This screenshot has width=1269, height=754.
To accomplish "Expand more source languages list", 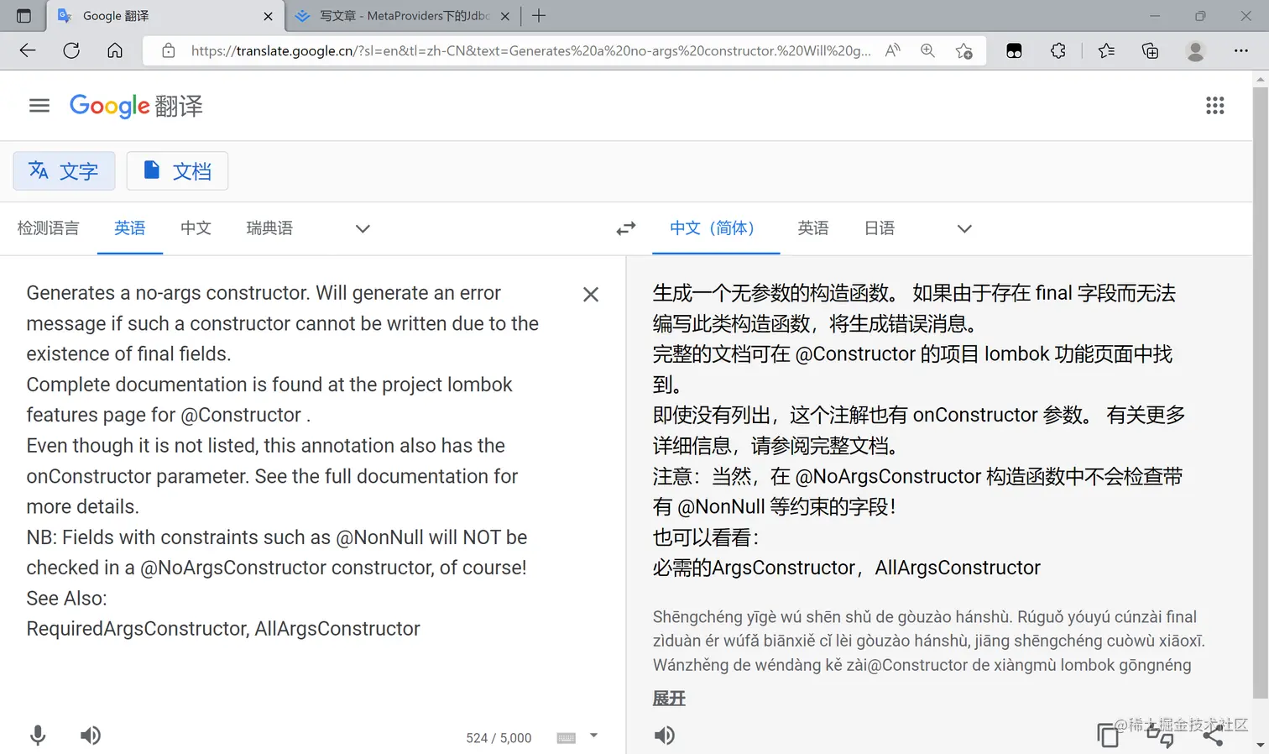I will click(x=363, y=228).
